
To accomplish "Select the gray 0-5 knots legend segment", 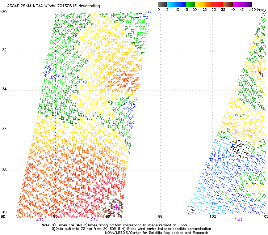I will [x=162, y=4].
